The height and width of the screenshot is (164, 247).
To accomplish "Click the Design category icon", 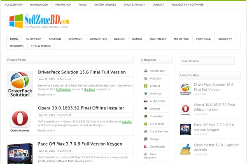I will 146,139.
